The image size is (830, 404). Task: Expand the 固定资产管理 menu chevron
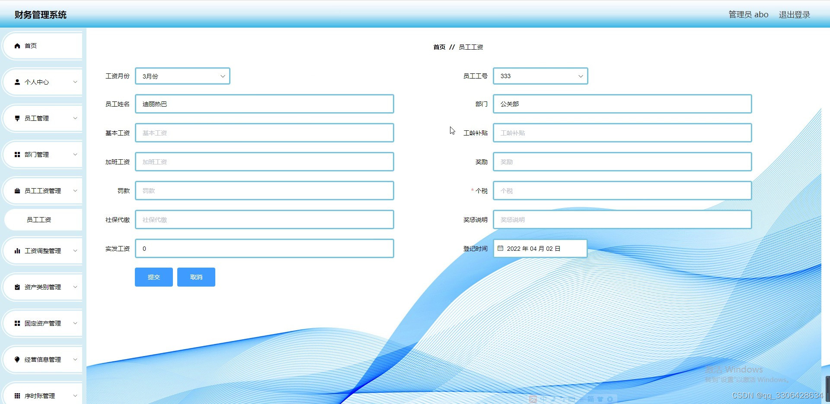75,323
